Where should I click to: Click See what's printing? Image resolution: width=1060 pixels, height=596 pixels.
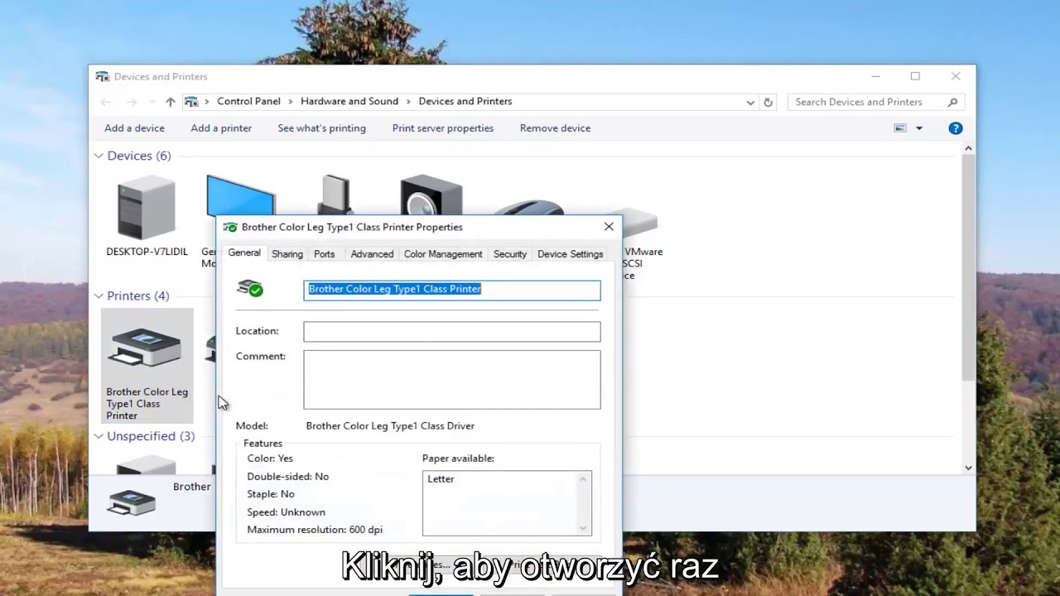coord(322,128)
